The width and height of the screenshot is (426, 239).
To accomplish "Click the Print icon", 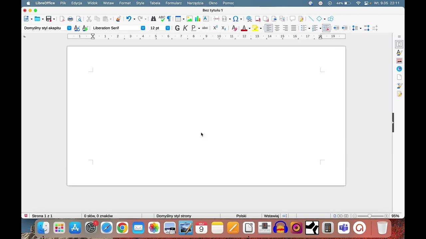I will point(70,19).
